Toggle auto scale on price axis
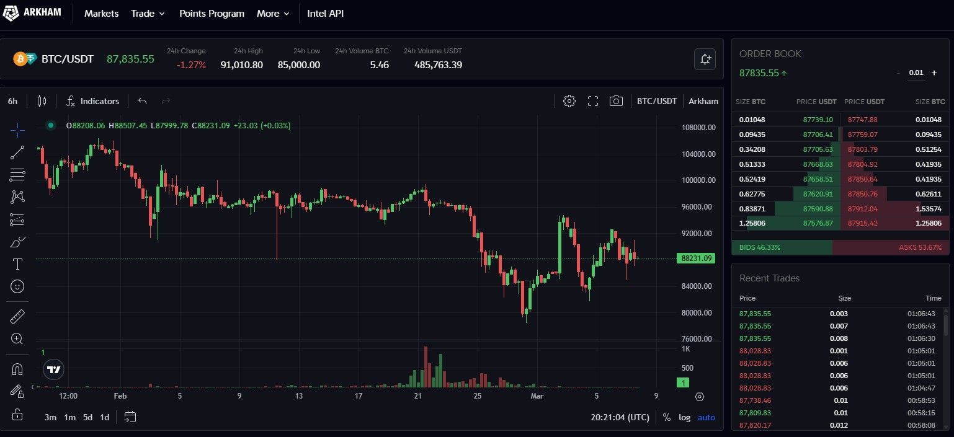This screenshot has width=954, height=437. (x=706, y=417)
